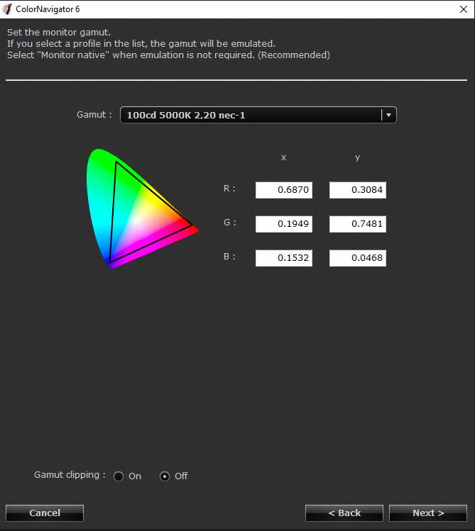Select Gamut clipping Off option

click(x=165, y=476)
